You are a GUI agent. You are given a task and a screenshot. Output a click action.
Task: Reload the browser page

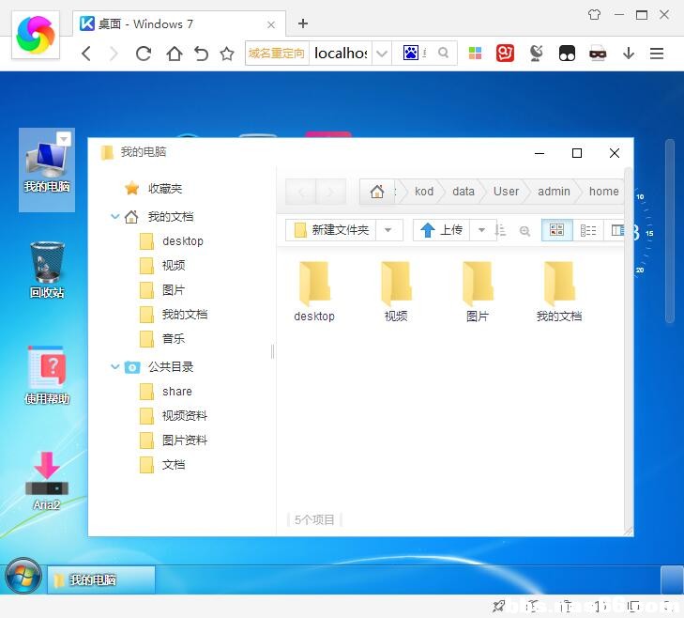[x=143, y=54]
